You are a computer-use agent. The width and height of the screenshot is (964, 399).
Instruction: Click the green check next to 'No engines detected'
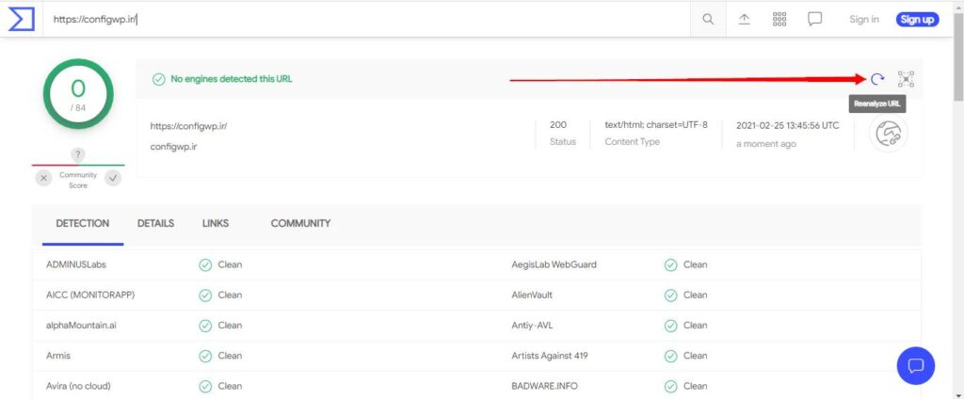(158, 79)
